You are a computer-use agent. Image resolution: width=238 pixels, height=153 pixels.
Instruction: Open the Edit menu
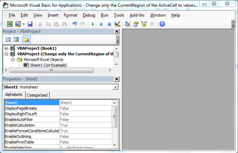pyautogui.click(x=24, y=15)
